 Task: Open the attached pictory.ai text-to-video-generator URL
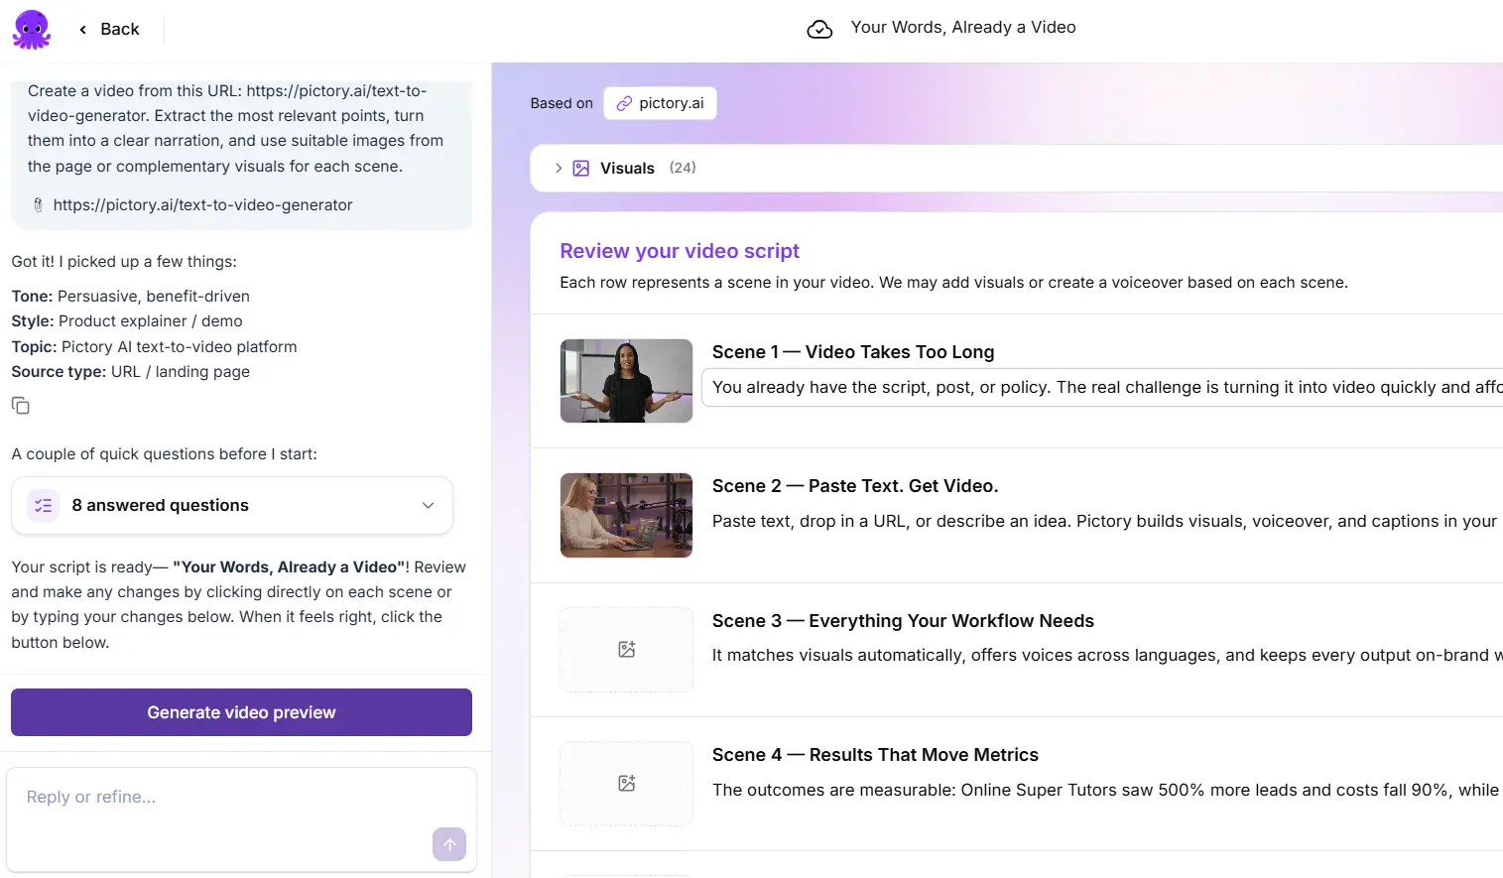[x=202, y=205]
